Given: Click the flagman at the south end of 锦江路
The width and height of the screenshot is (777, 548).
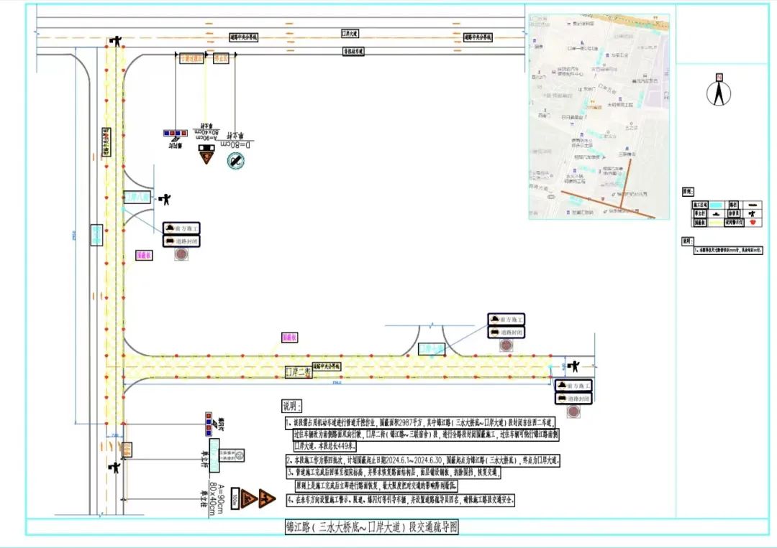Looking at the screenshot, I should [x=114, y=466].
